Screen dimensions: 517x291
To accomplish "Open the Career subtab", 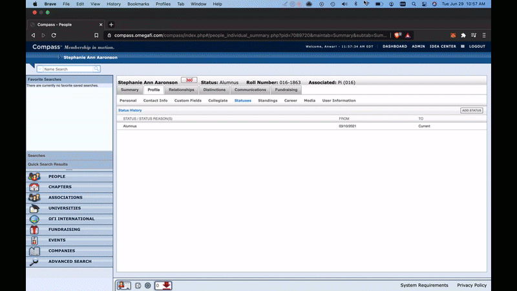I will pos(290,101).
